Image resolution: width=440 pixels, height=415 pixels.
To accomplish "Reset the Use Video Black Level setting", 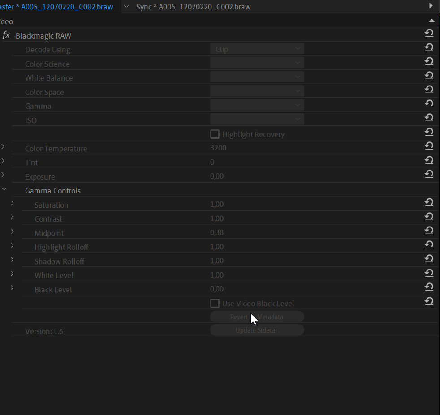I will (429, 301).
